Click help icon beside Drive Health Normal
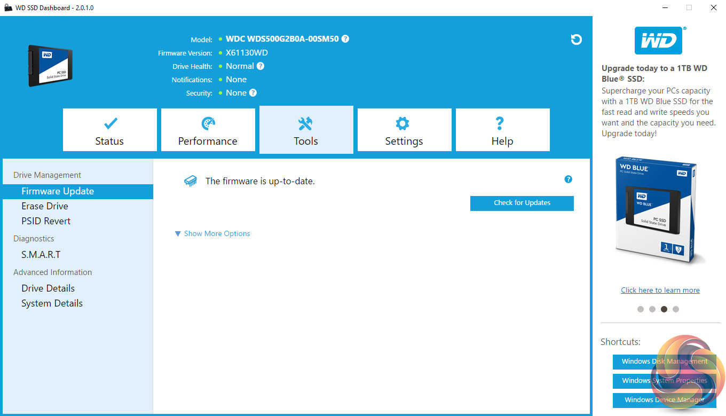Screen dimensions: 726x416 point(261,66)
